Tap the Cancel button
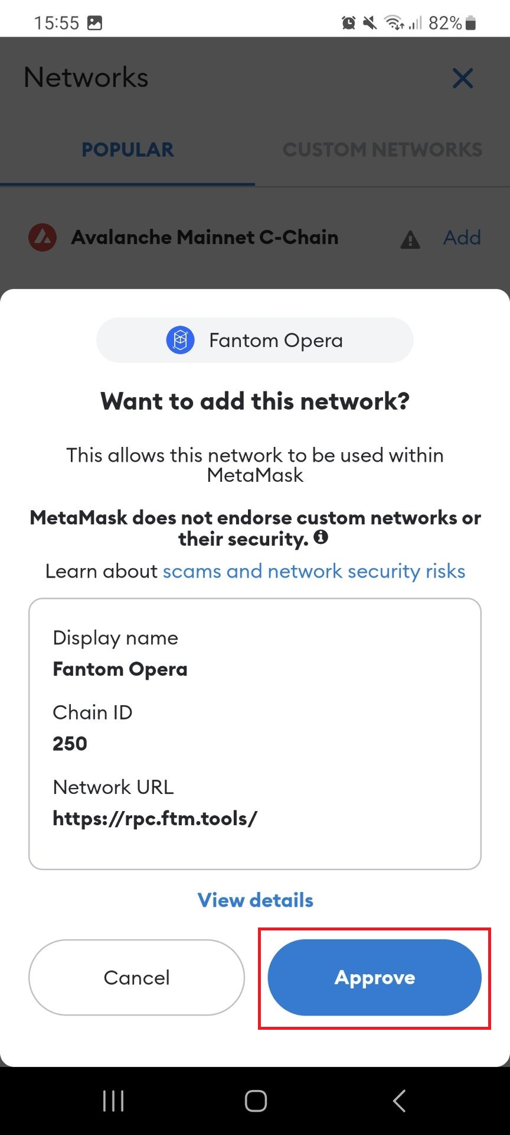 pos(136,977)
